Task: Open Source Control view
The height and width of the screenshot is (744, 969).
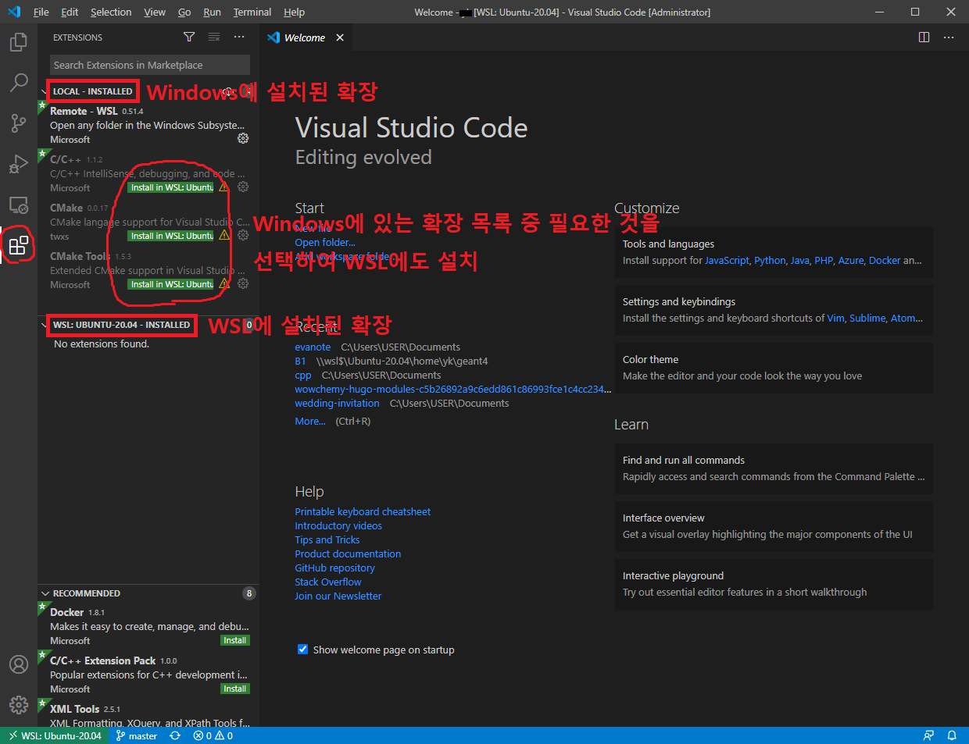Action: [x=19, y=123]
